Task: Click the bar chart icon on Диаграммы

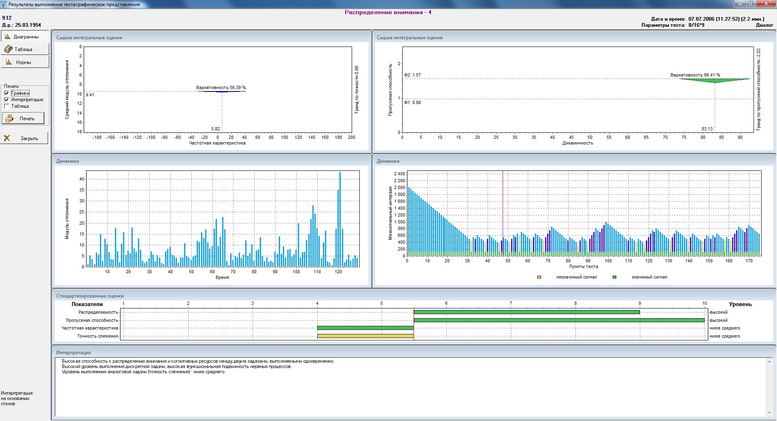Action: click(x=8, y=36)
